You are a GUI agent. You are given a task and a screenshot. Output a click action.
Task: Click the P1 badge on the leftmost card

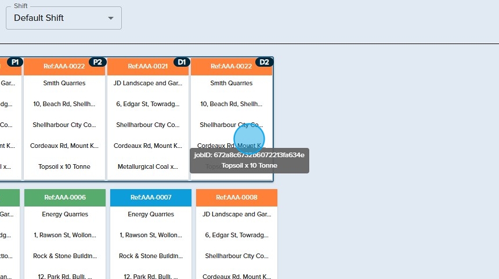coord(15,62)
